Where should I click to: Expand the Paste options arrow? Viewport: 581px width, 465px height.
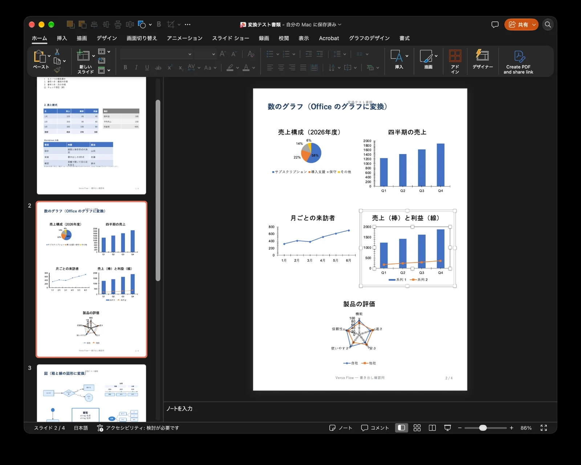coord(49,56)
